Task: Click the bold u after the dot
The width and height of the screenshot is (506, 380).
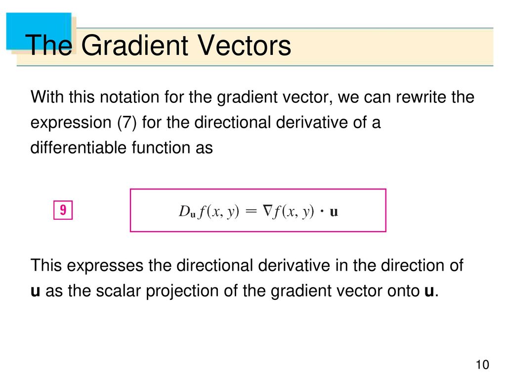Action: (334, 212)
